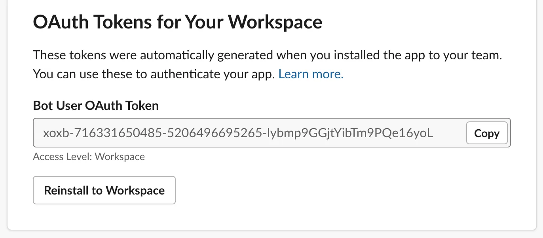Click the Copy control beside the token

[x=486, y=133]
